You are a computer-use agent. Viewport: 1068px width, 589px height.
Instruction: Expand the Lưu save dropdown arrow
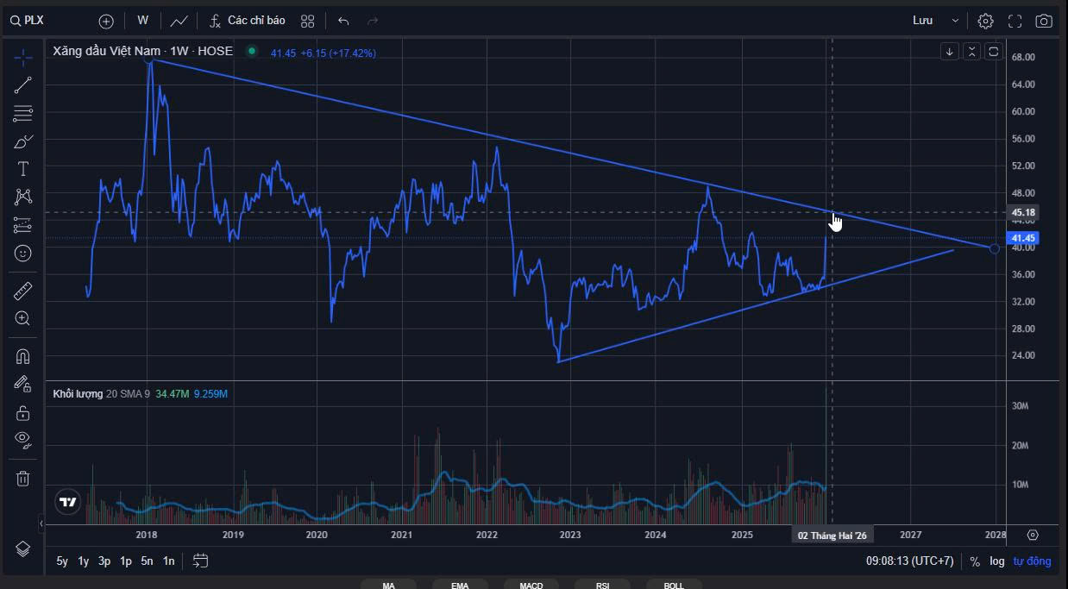click(x=955, y=21)
